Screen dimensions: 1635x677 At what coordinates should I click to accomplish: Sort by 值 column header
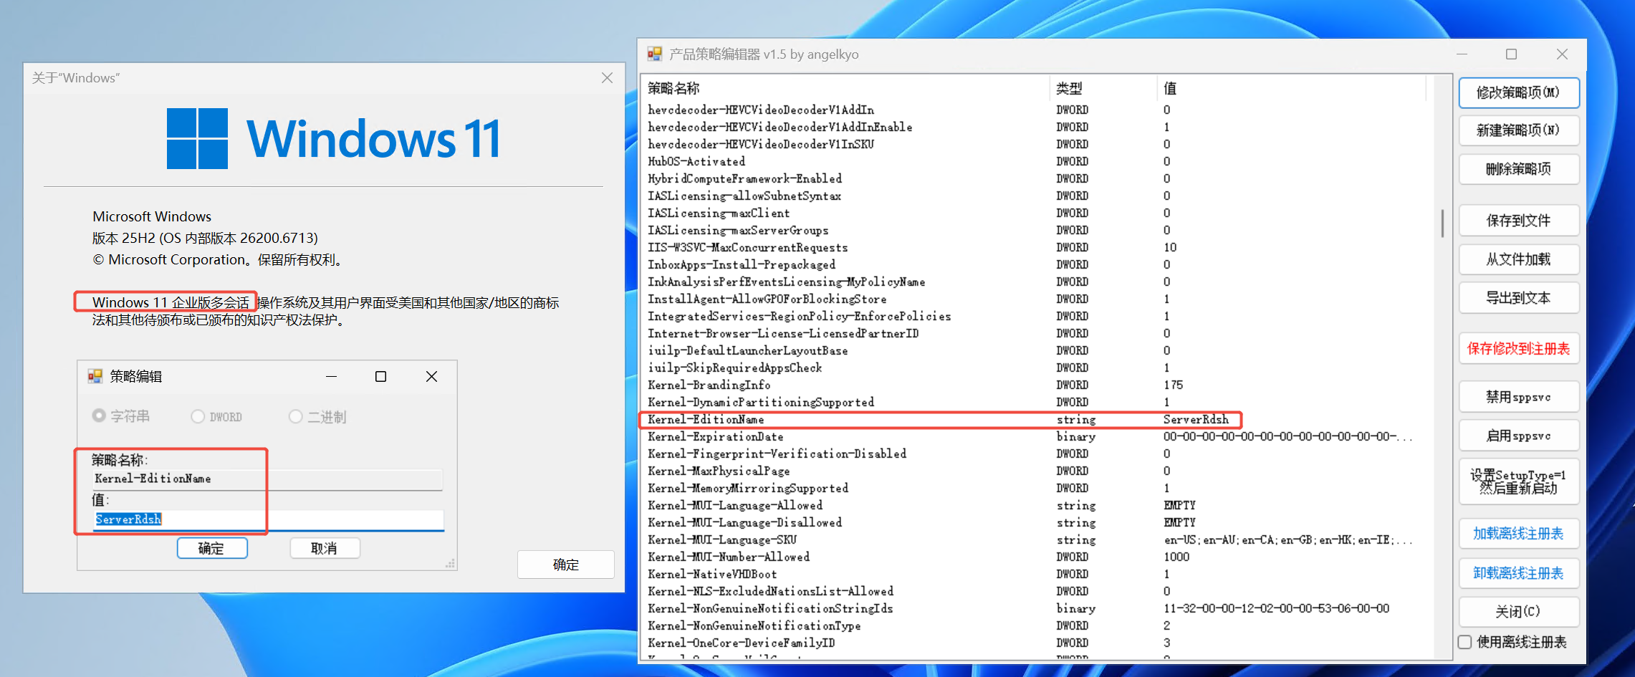click(1291, 88)
